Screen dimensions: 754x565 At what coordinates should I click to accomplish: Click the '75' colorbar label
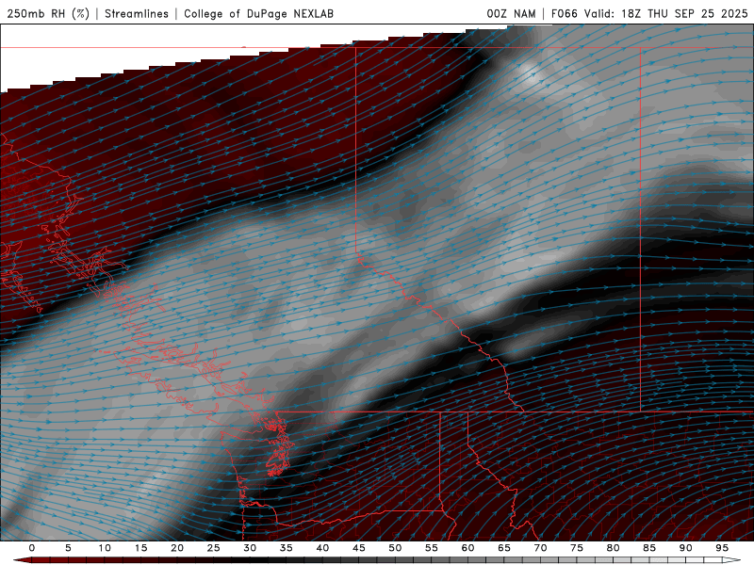tap(577, 548)
